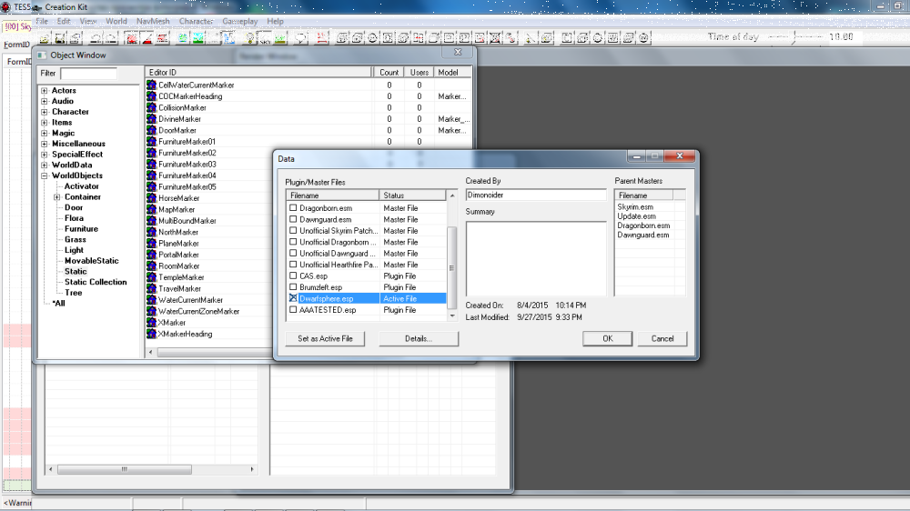Expand the Magic tree node
This screenshot has height=511, width=910.
pyautogui.click(x=44, y=133)
